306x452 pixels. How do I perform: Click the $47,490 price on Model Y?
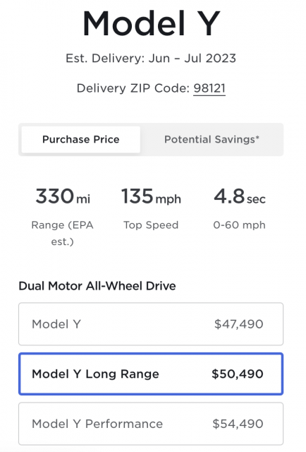(238, 324)
